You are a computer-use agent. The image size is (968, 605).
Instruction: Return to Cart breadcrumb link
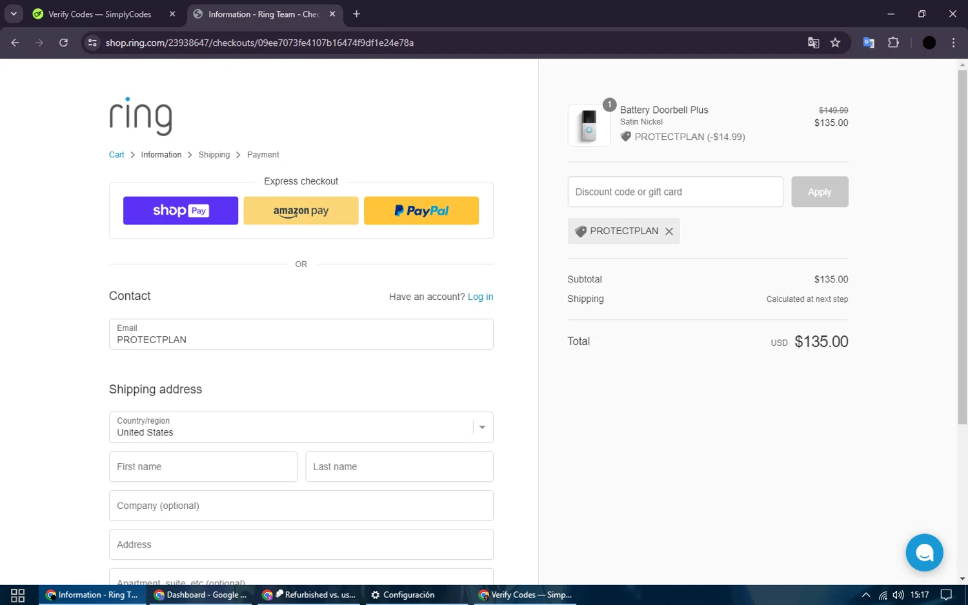point(116,155)
